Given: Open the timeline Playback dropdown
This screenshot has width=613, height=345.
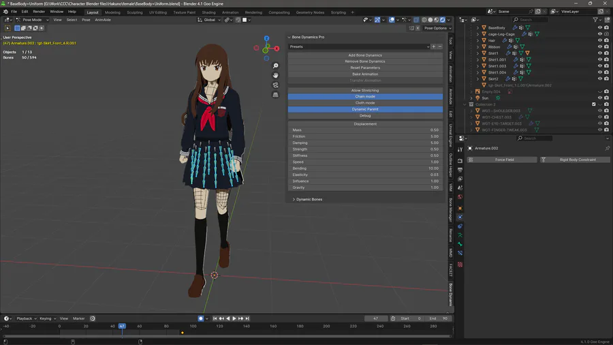Looking at the screenshot, I should [x=26, y=318].
